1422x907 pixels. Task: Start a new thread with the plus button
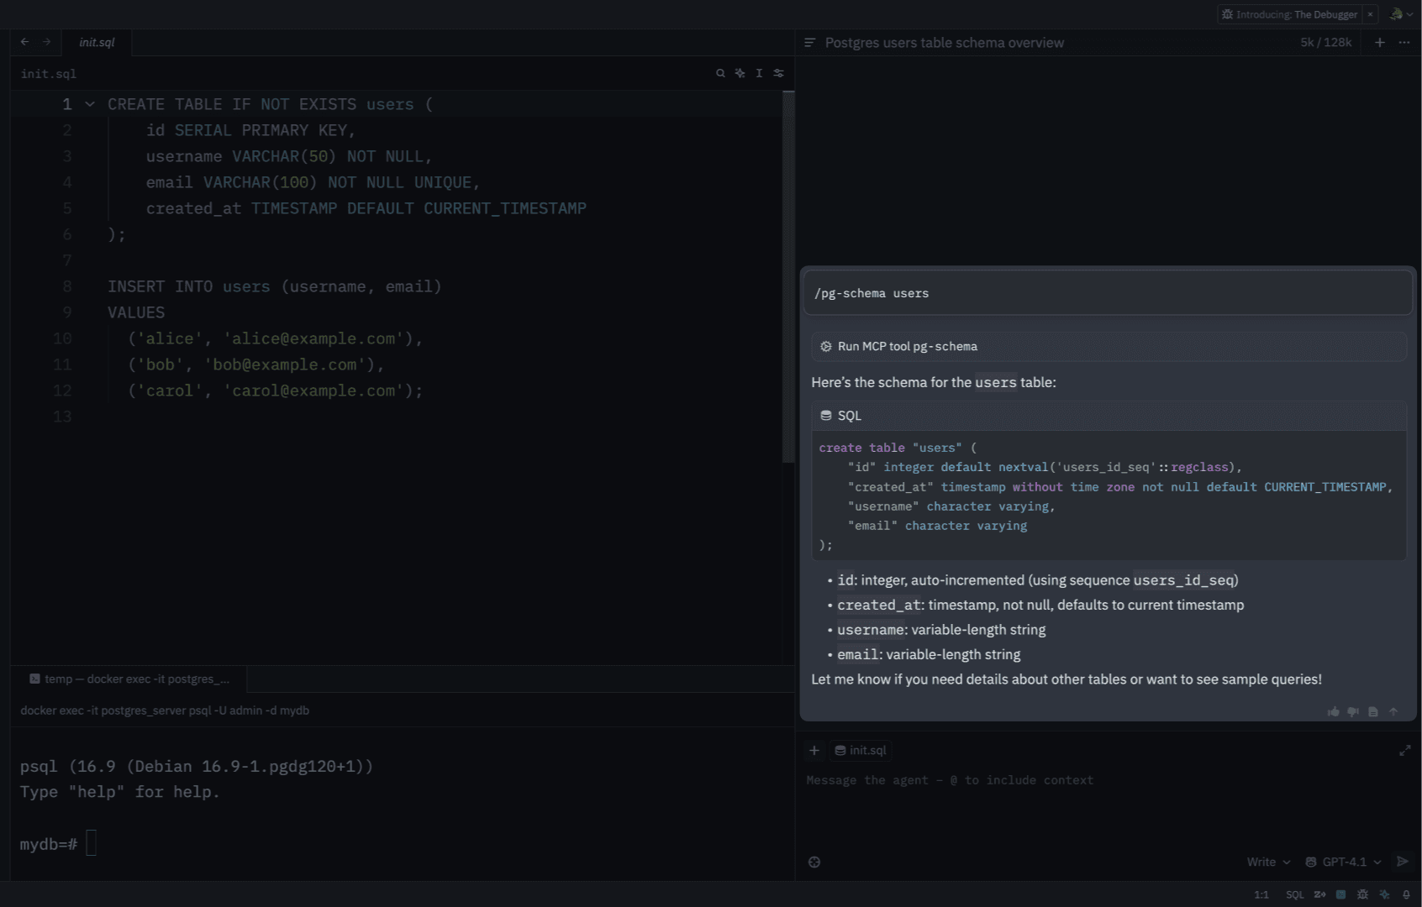(x=1379, y=42)
